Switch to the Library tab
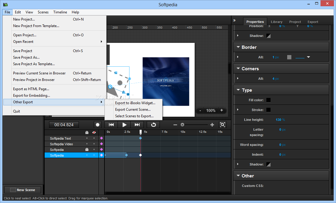The image size is (336, 203). coord(276,22)
